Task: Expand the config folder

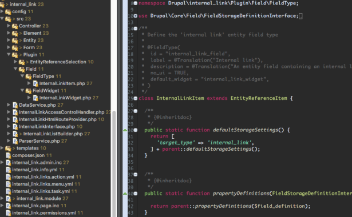Action: pyautogui.click(x=2, y=11)
